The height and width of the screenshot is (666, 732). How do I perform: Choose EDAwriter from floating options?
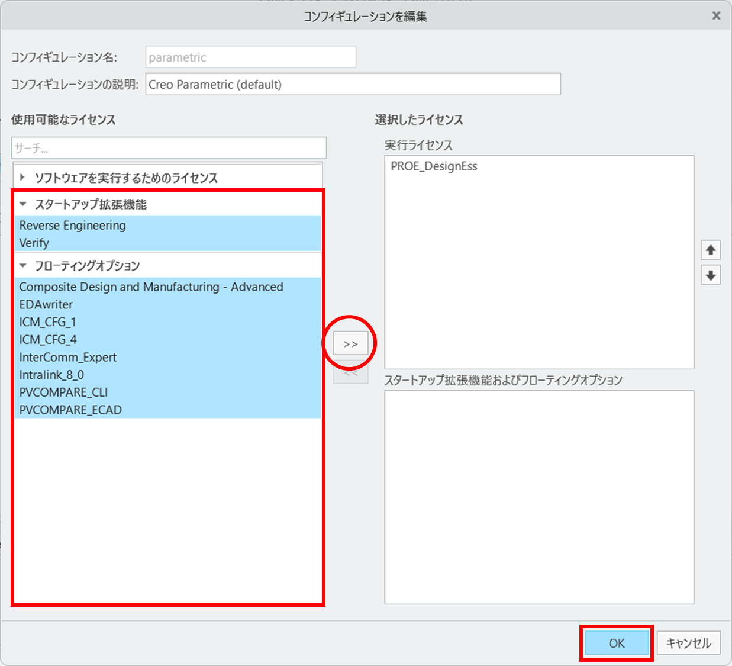pyautogui.click(x=46, y=304)
